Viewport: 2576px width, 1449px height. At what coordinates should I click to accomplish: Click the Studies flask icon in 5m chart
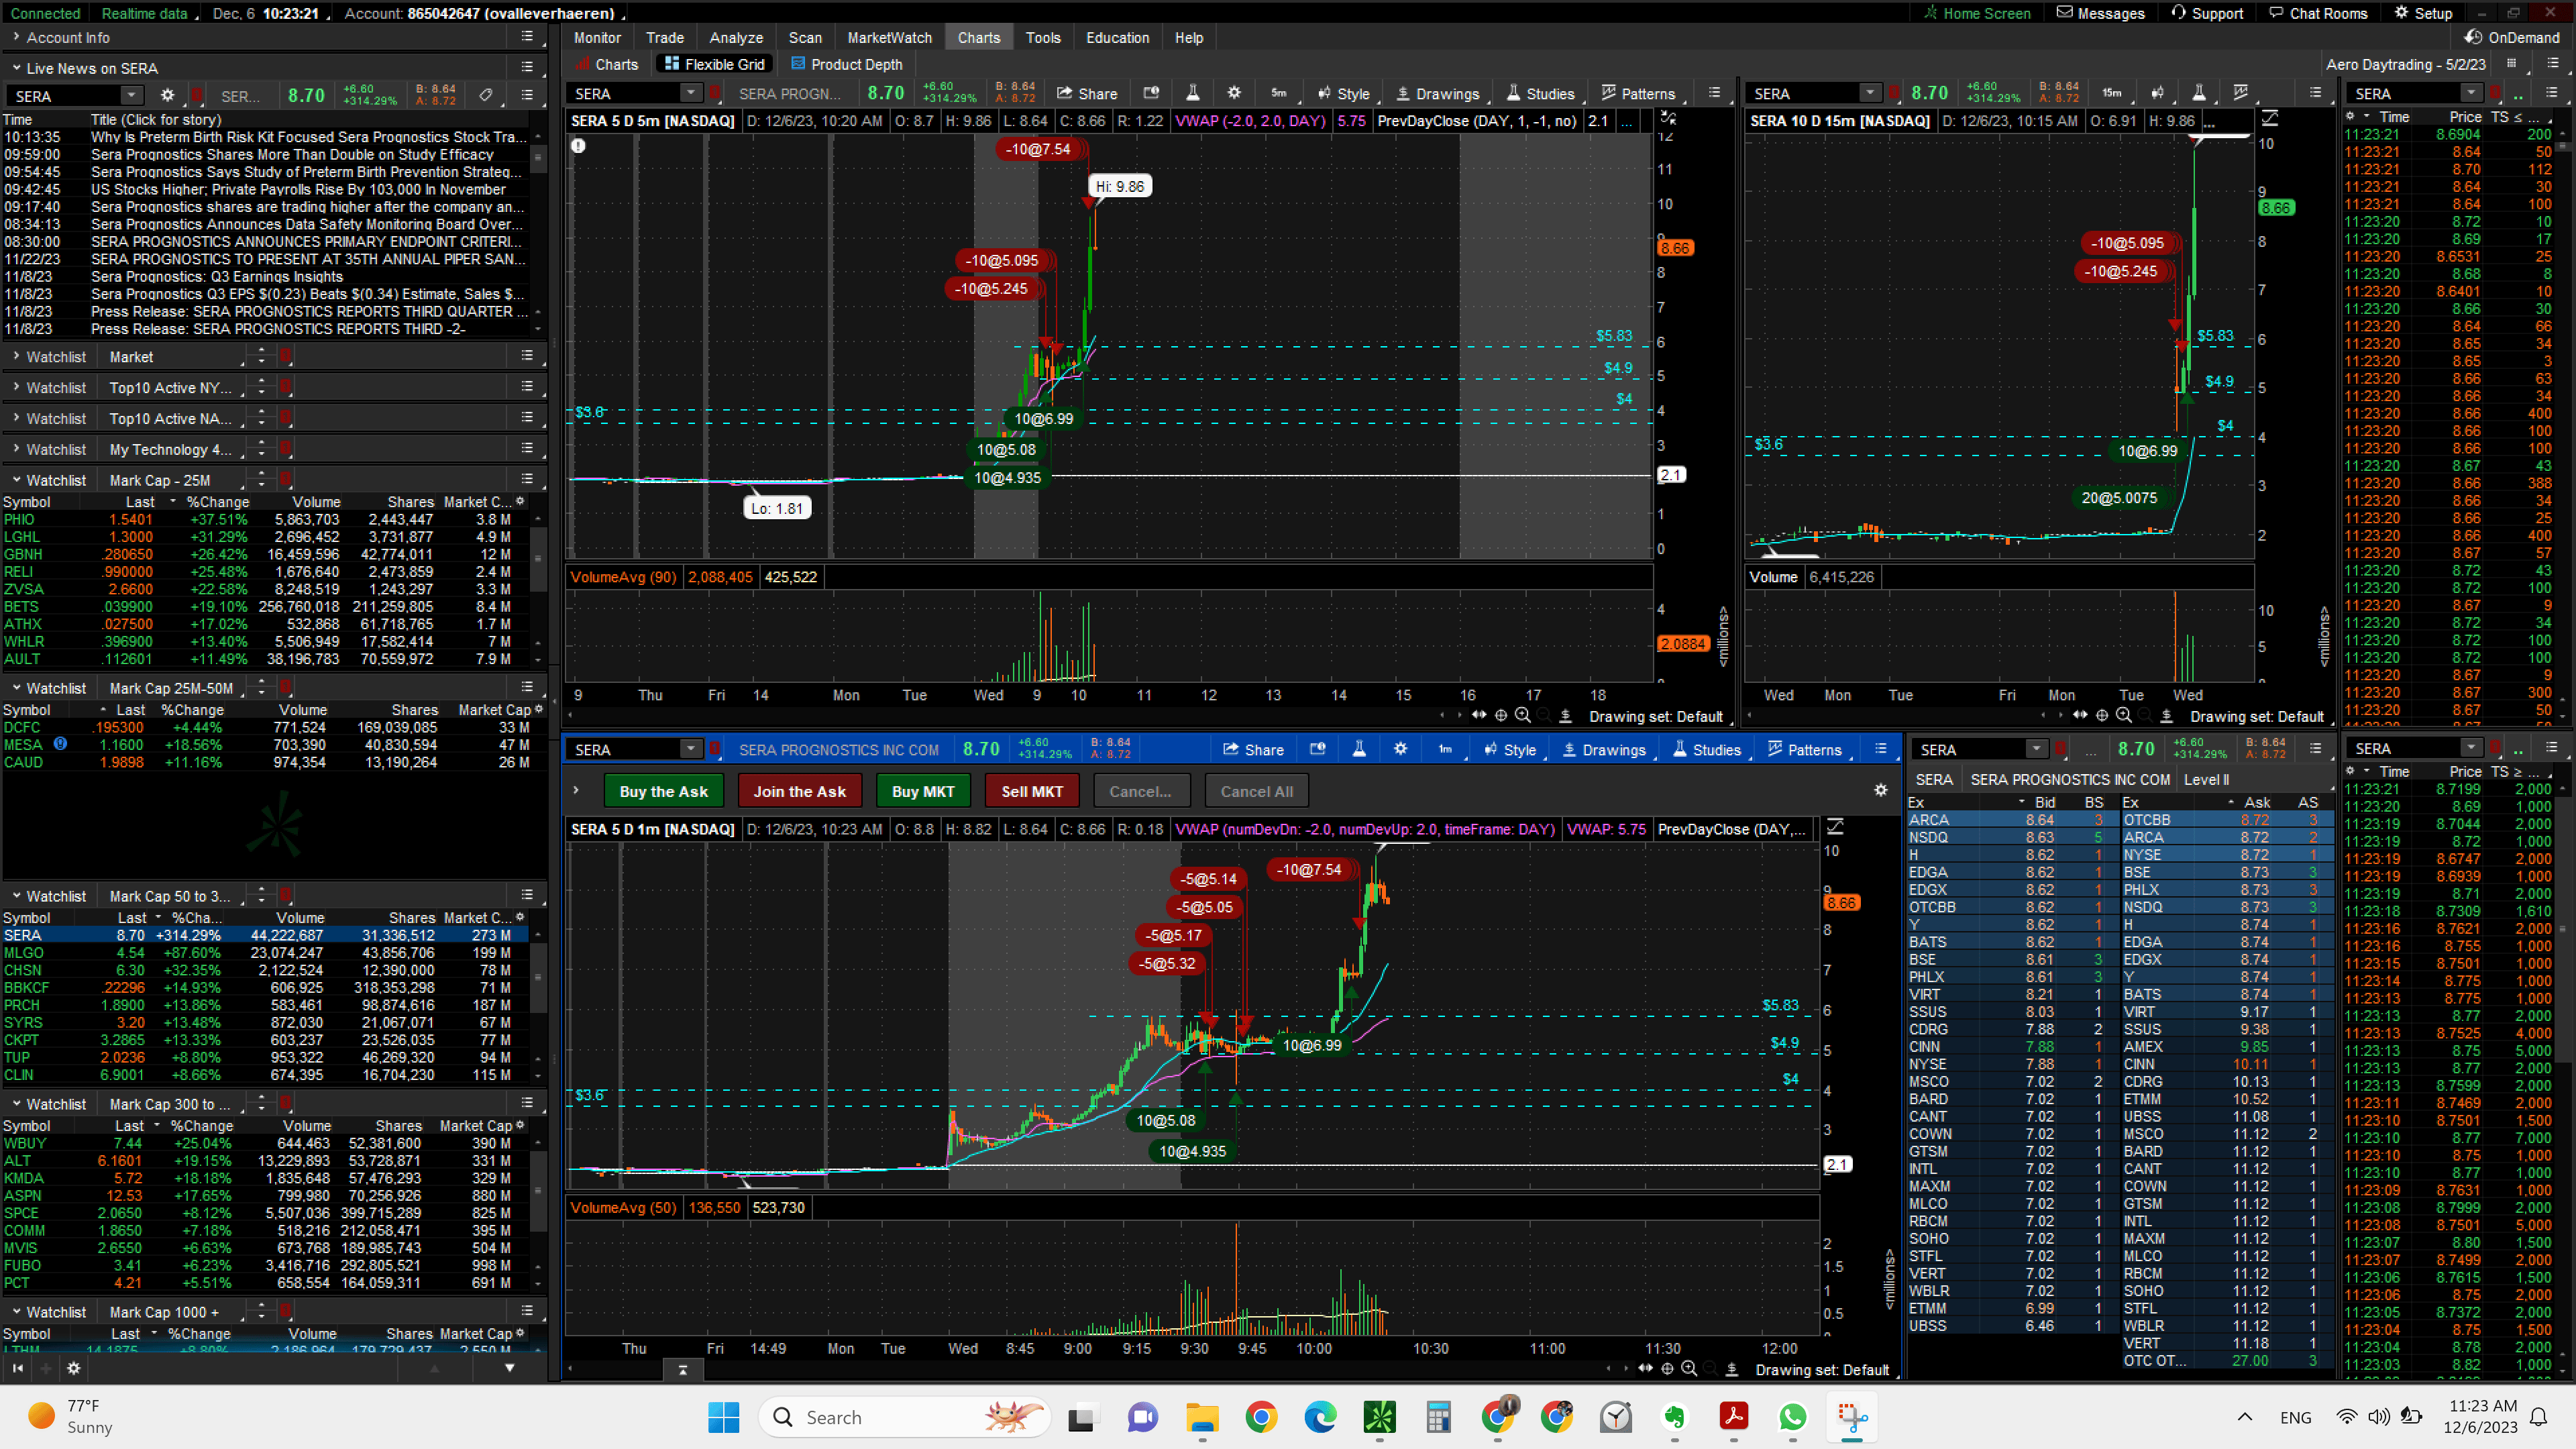tap(1192, 93)
